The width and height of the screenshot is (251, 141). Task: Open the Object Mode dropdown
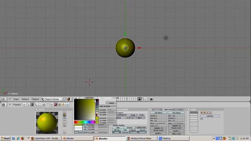pos(53,99)
